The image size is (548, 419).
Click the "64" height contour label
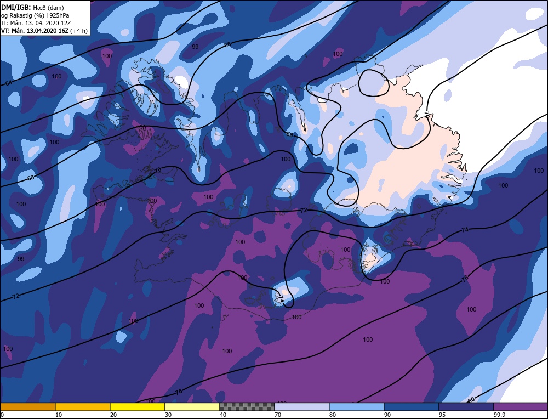click(9, 83)
